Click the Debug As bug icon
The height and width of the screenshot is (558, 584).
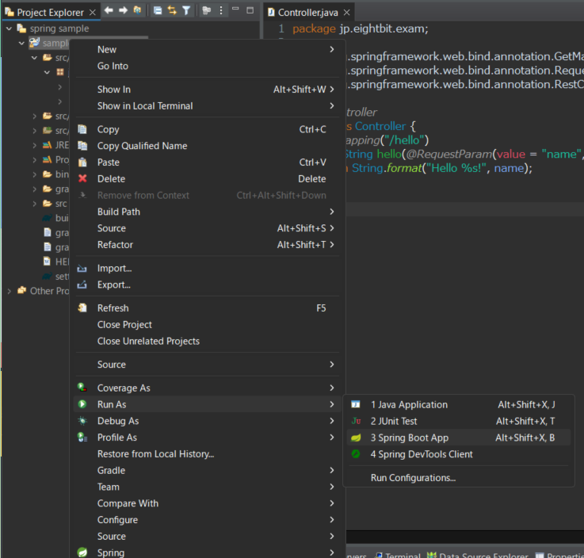click(x=82, y=421)
